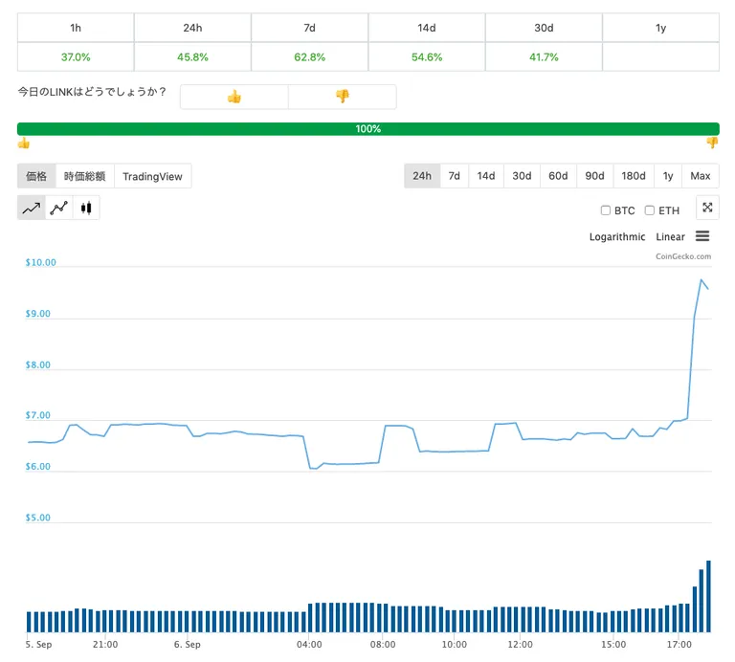Click the thumbs down icon below the green bar
735x662 pixels.
coord(712,143)
